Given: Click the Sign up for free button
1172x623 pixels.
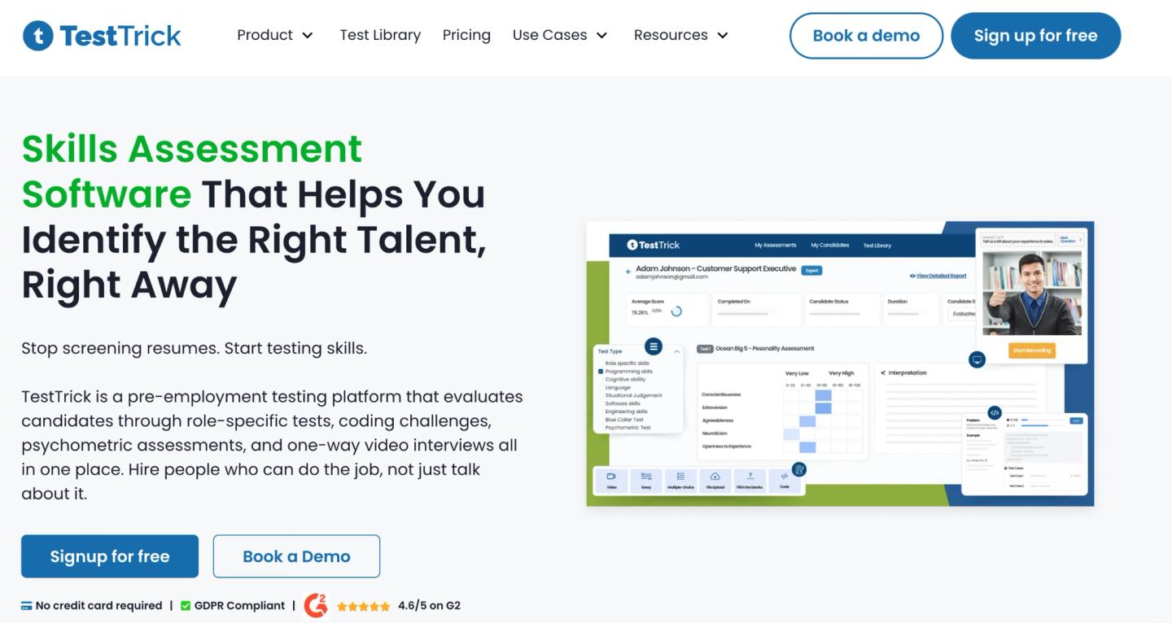Looking at the screenshot, I should (1035, 36).
